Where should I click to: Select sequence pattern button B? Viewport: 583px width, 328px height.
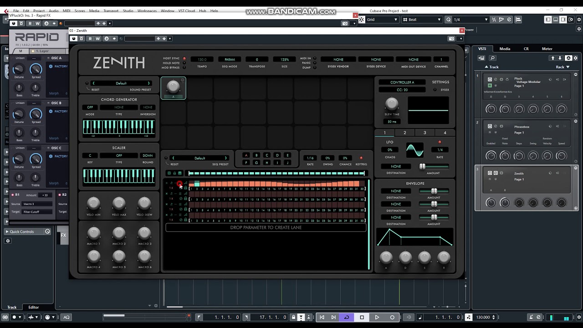tap(256, 155)
